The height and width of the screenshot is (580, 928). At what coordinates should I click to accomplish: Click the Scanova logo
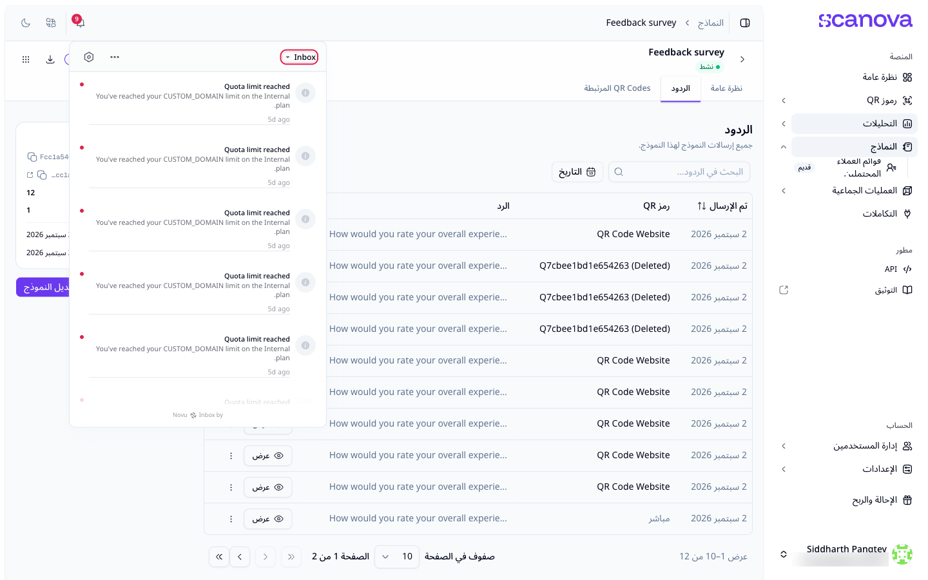tap(865, 21)
